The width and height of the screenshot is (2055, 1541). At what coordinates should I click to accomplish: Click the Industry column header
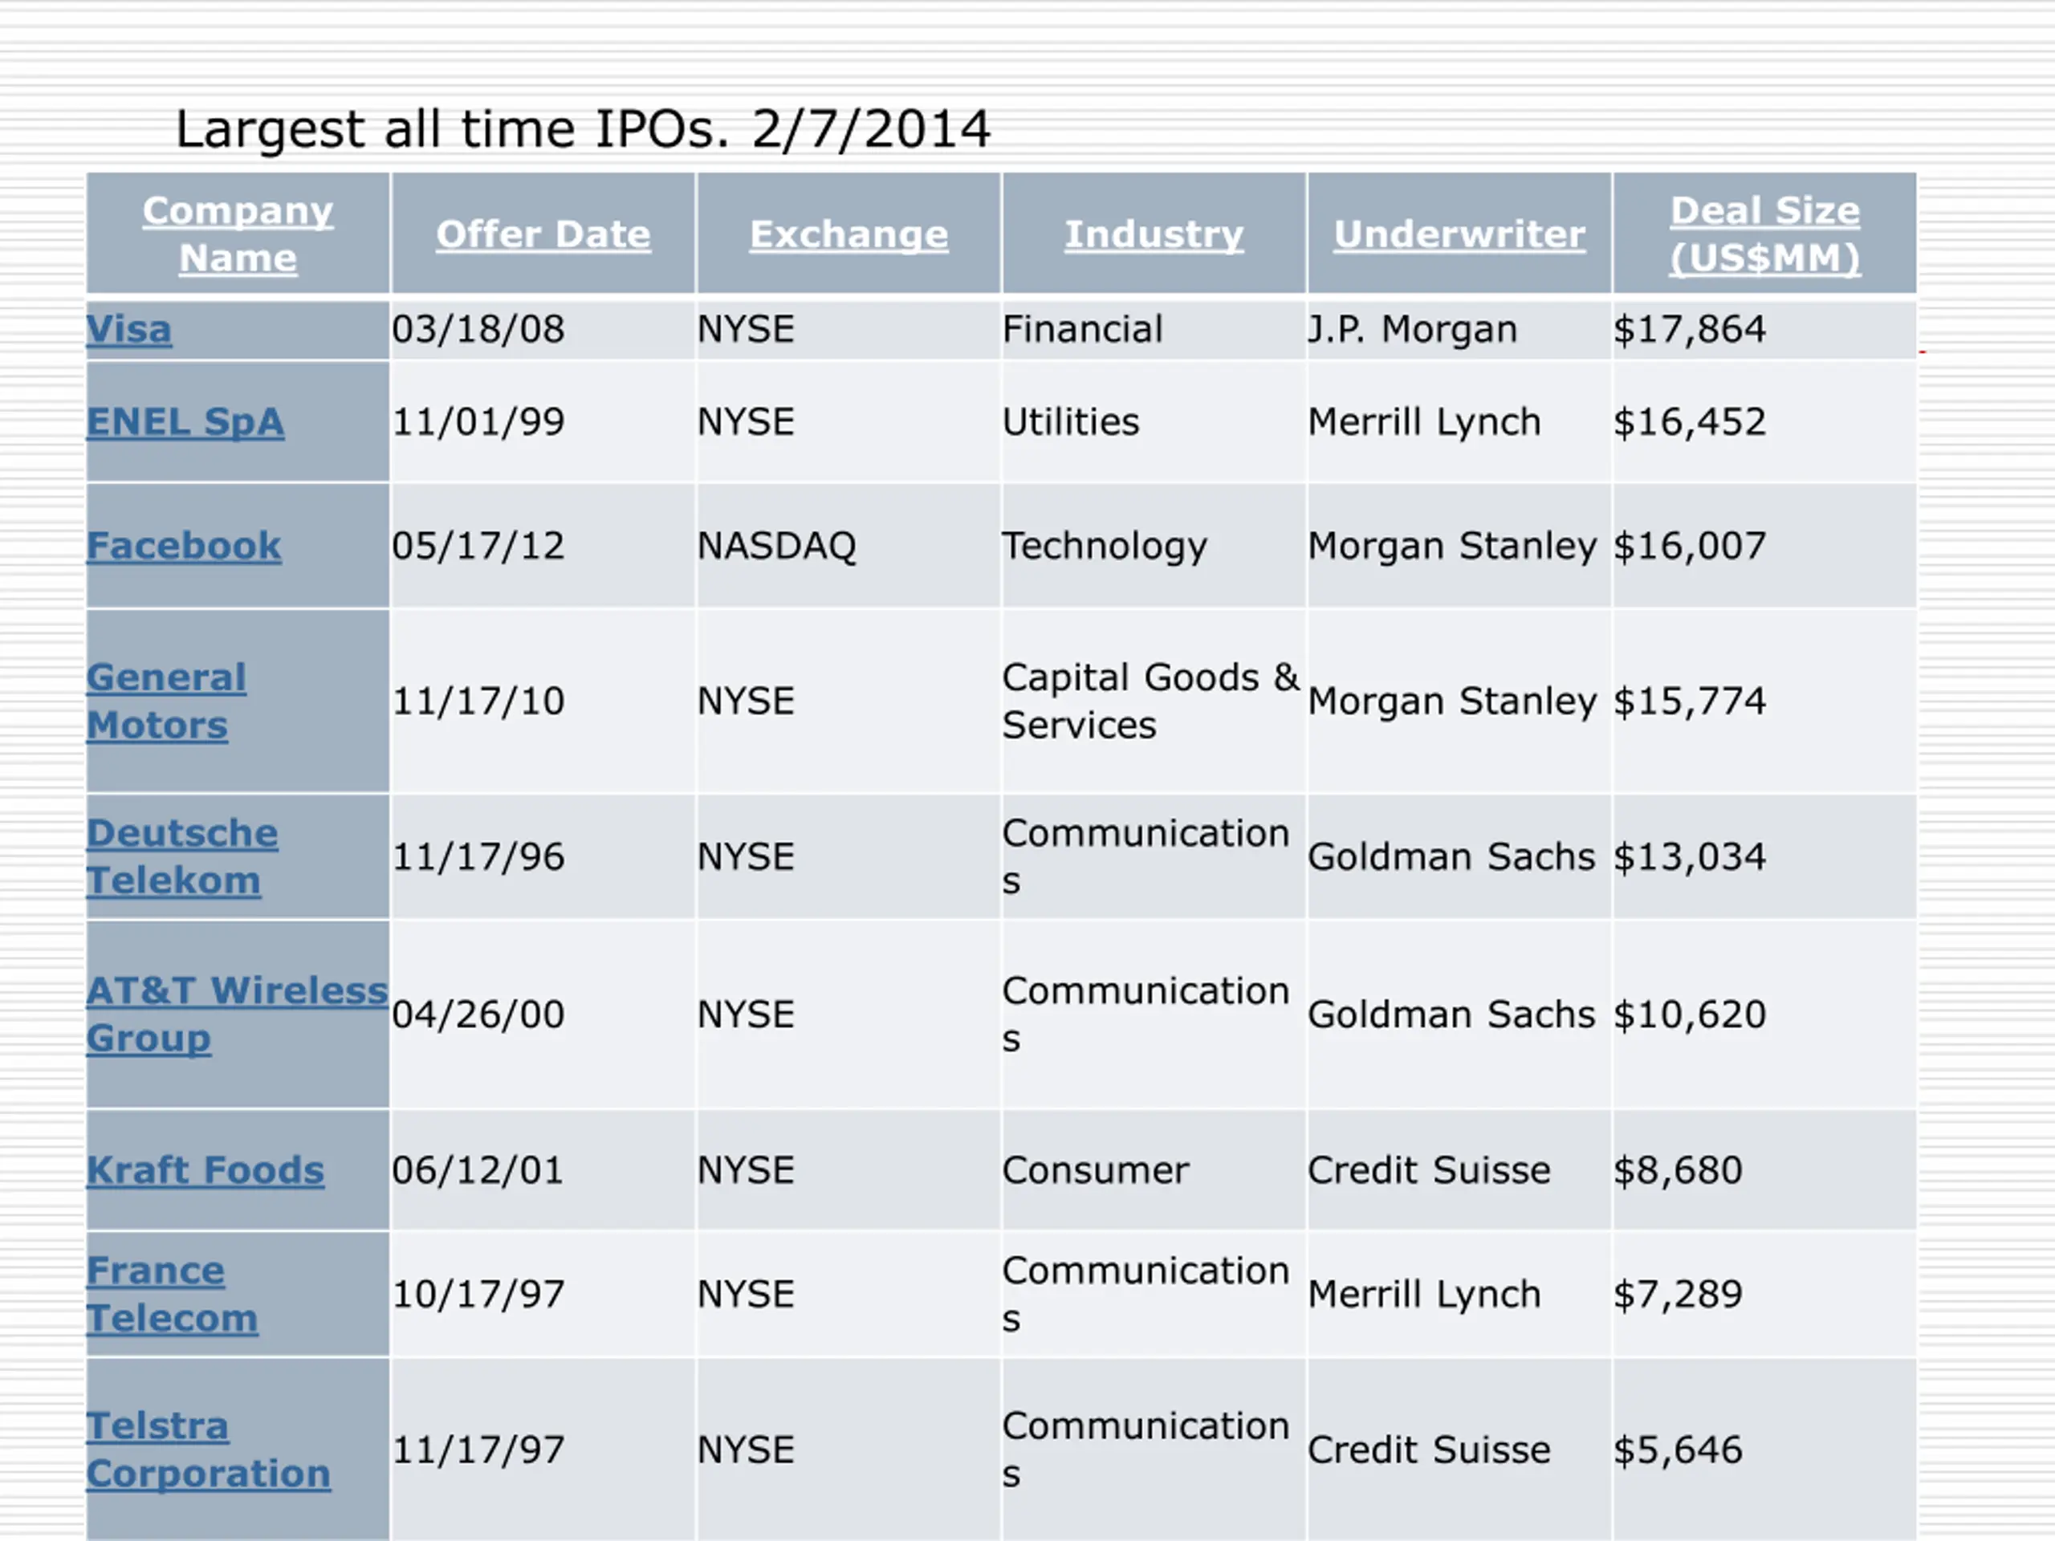tap(1154, 234)
